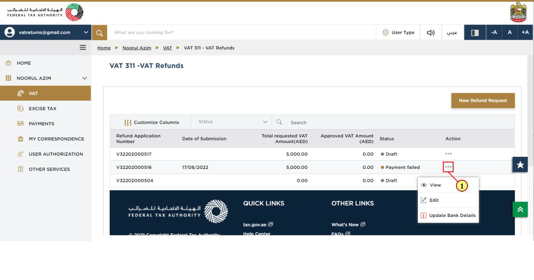Click the New Refund Request button
The height and width of the screenshot is (280, 534).
(x=483, y=101)
